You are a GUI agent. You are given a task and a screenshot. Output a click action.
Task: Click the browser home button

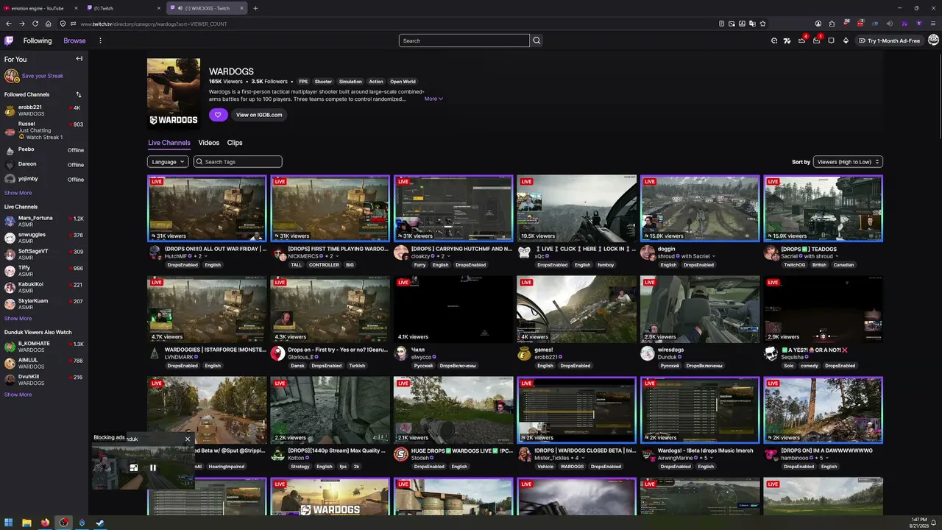click(x=48, y=24)
